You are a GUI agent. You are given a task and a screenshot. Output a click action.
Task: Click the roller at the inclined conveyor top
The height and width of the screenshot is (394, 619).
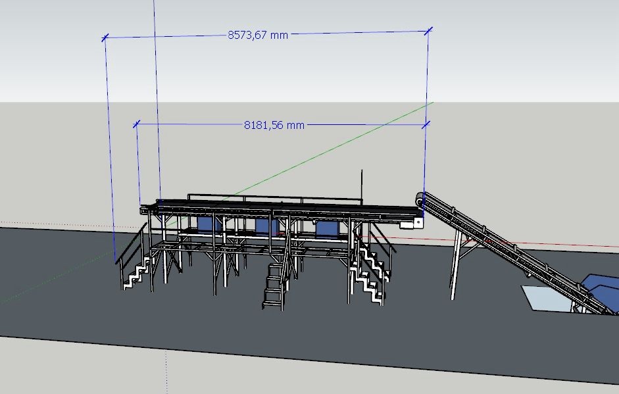click(x=419, y=199)
